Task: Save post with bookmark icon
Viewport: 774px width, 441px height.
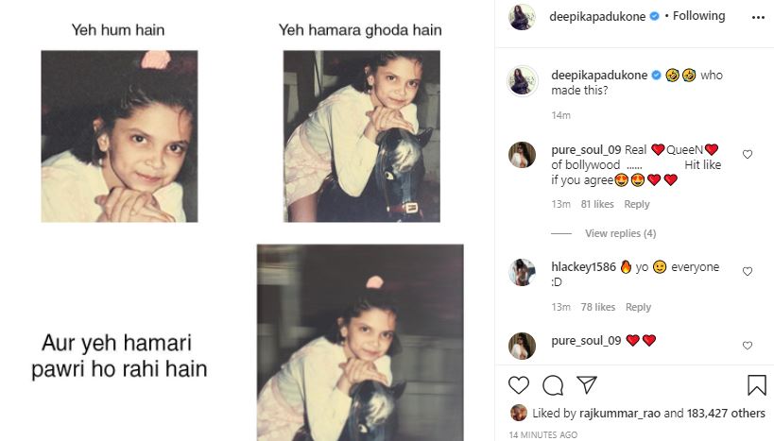Action: 757,385
